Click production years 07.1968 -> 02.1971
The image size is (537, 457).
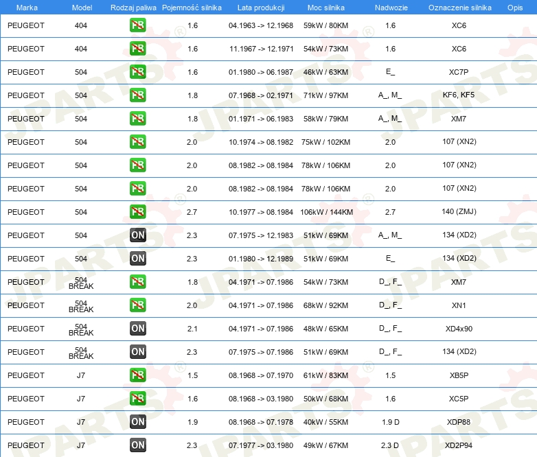(x=261, y=95)
